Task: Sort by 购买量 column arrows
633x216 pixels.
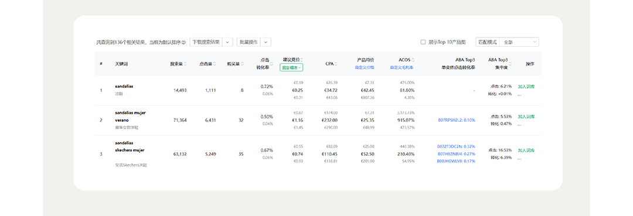Action: point(242,64)
